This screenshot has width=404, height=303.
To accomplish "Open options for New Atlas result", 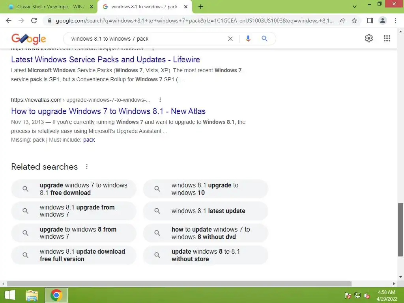I will [x=160, y=100].
